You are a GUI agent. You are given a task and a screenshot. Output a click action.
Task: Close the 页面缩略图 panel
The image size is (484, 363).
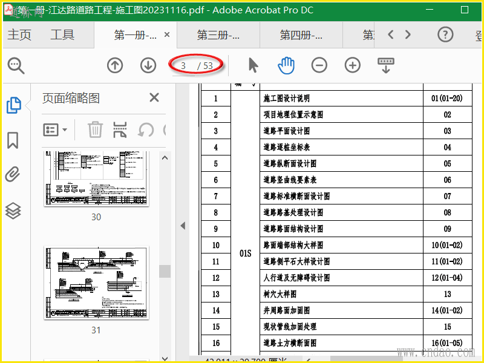pos(154,97)
